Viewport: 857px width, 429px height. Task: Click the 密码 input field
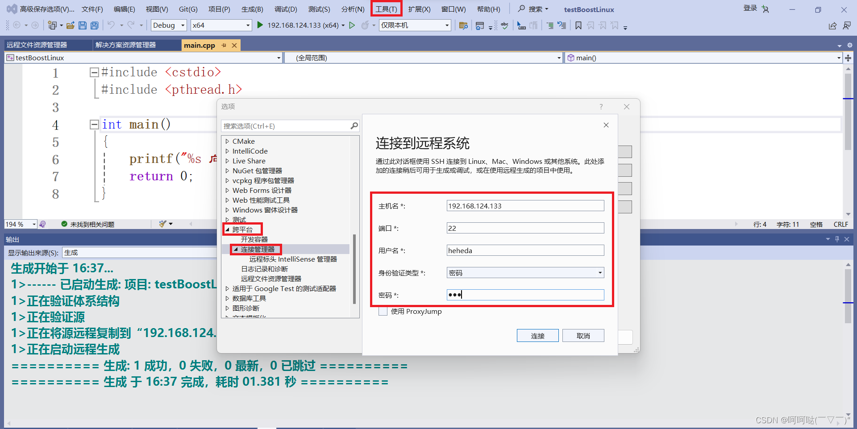pos(525,295)
